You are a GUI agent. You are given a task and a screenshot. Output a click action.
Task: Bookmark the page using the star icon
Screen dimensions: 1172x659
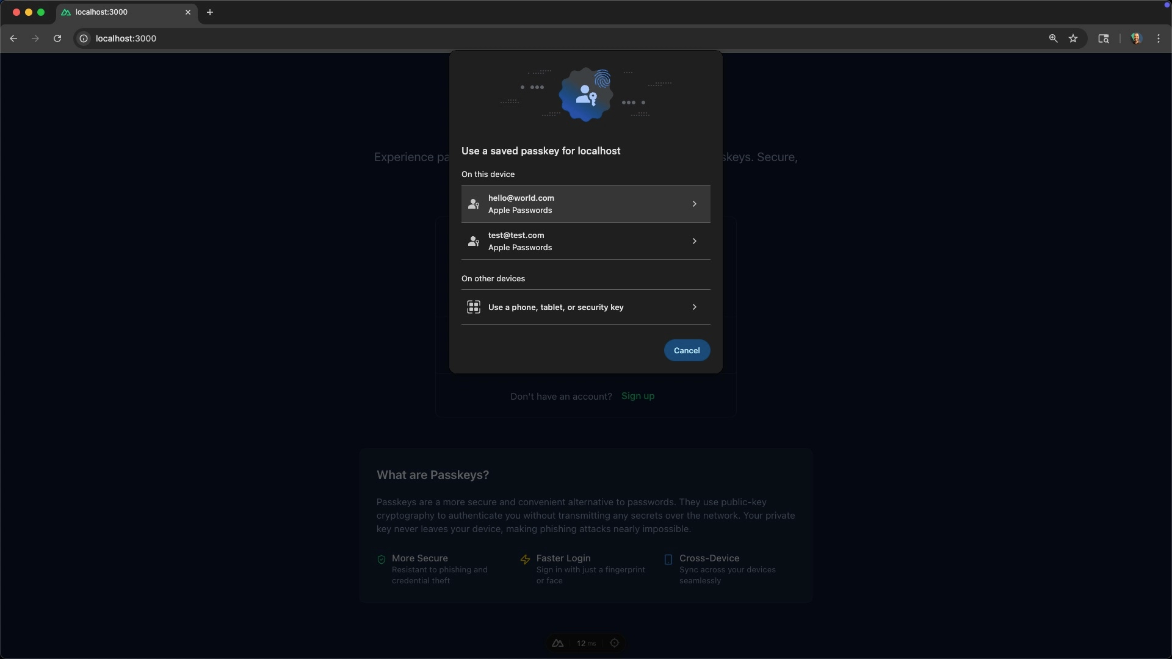tap(1073, 38)
